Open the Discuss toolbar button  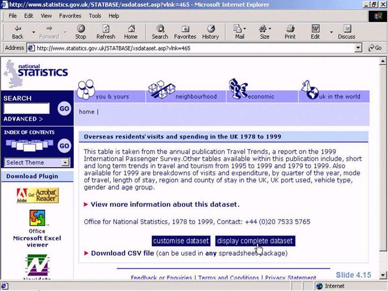(347, 32)
